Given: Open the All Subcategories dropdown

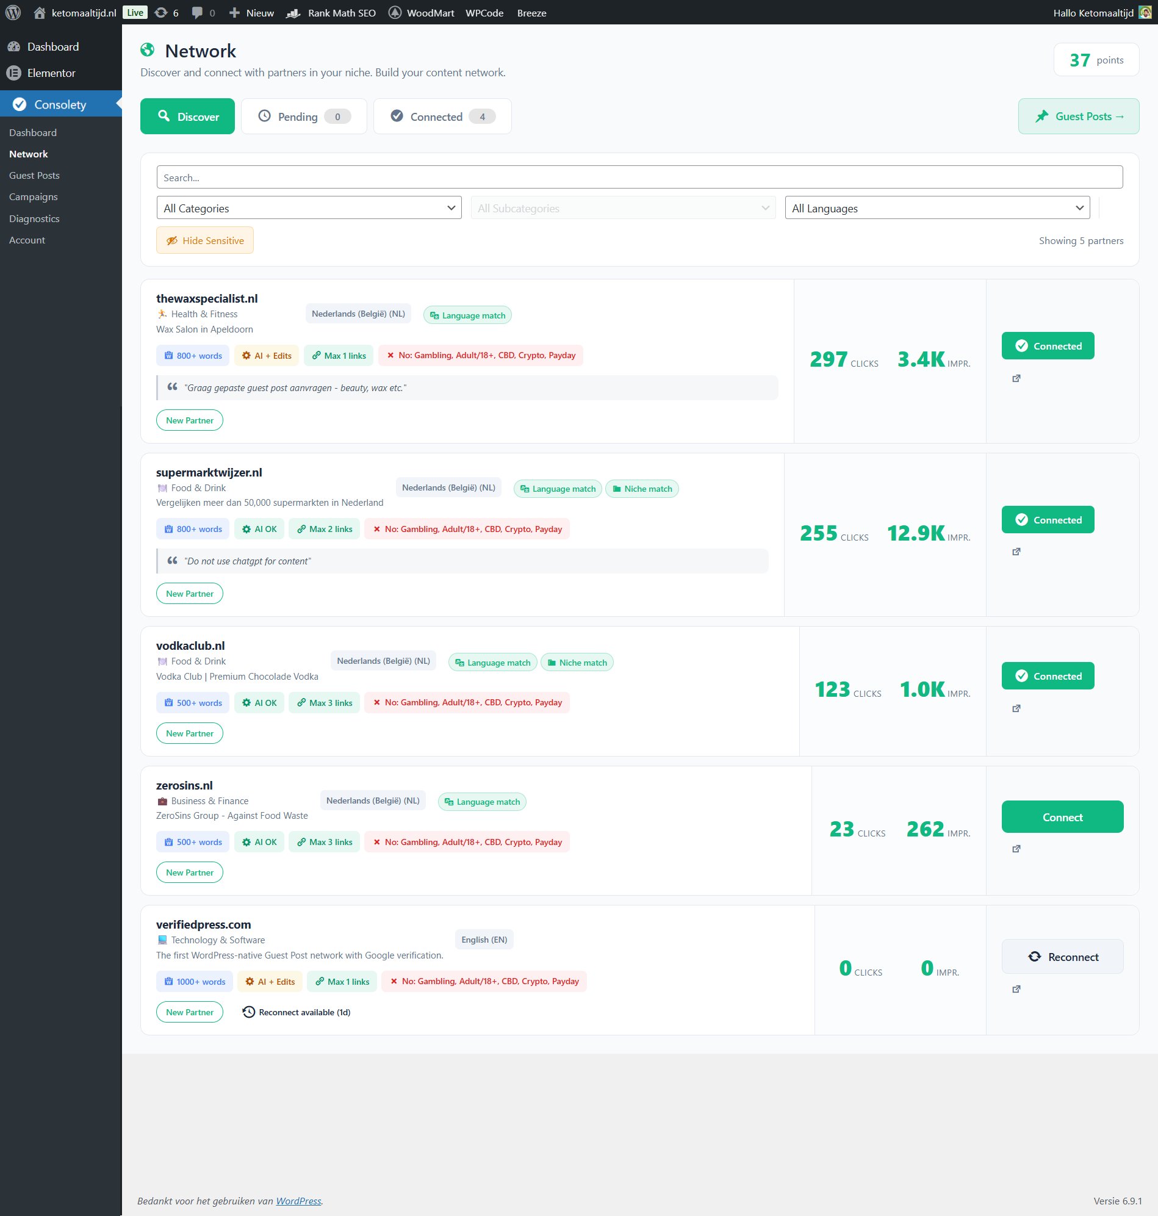Looking at the screenshot, I should [623, 207].
